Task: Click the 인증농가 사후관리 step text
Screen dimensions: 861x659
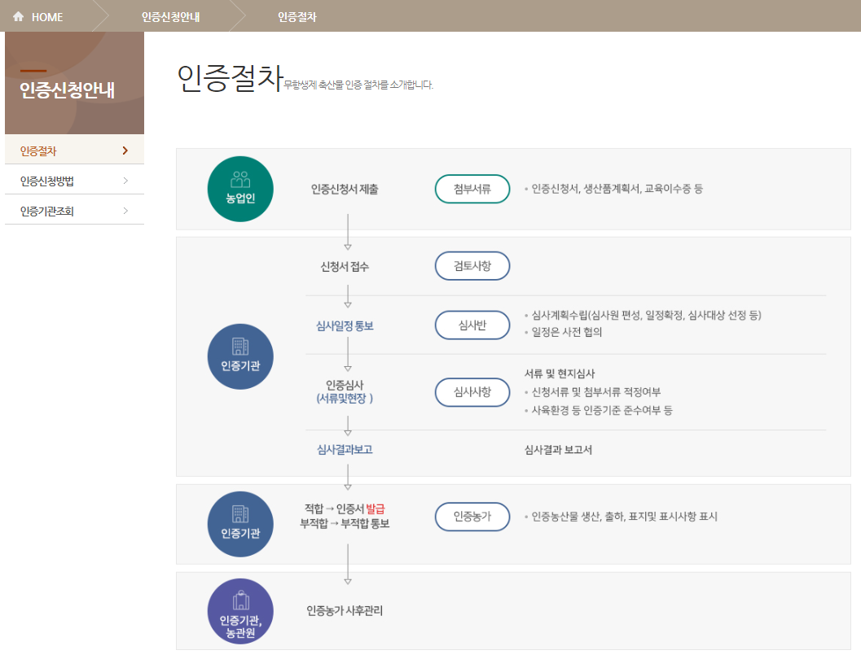Action: point(345,610)
